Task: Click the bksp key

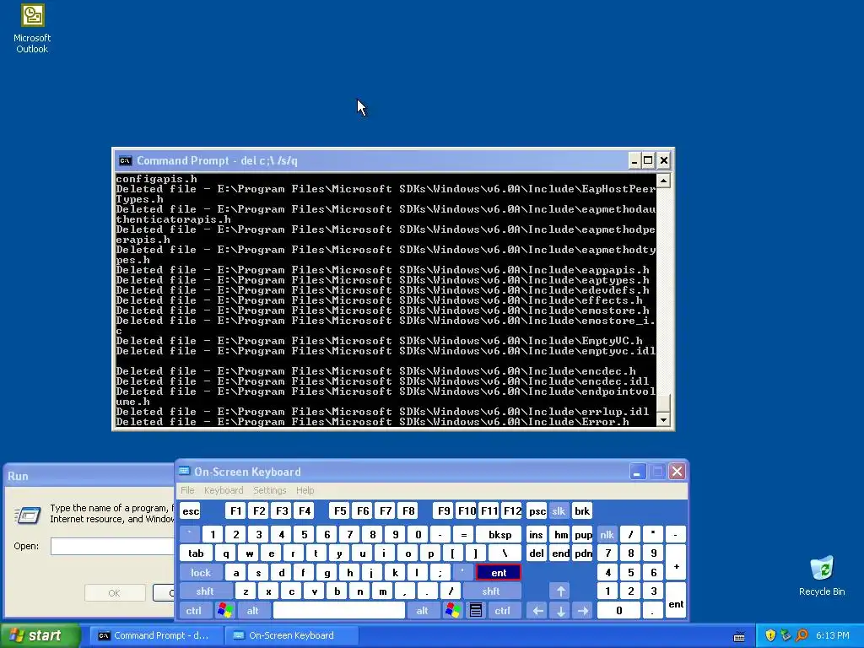Action: (499, 534)
